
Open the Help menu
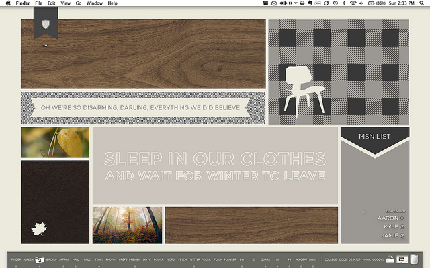112,3
